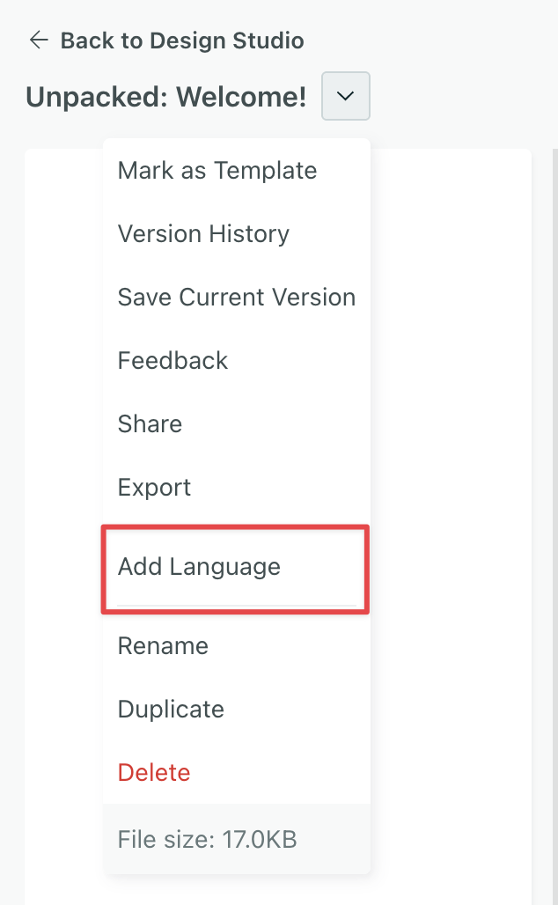Select Export from the menu
This screenshot has width=558, height=905.
point(154,487)
